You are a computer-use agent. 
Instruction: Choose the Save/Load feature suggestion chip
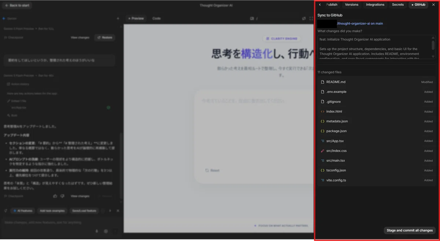(84, 211)
